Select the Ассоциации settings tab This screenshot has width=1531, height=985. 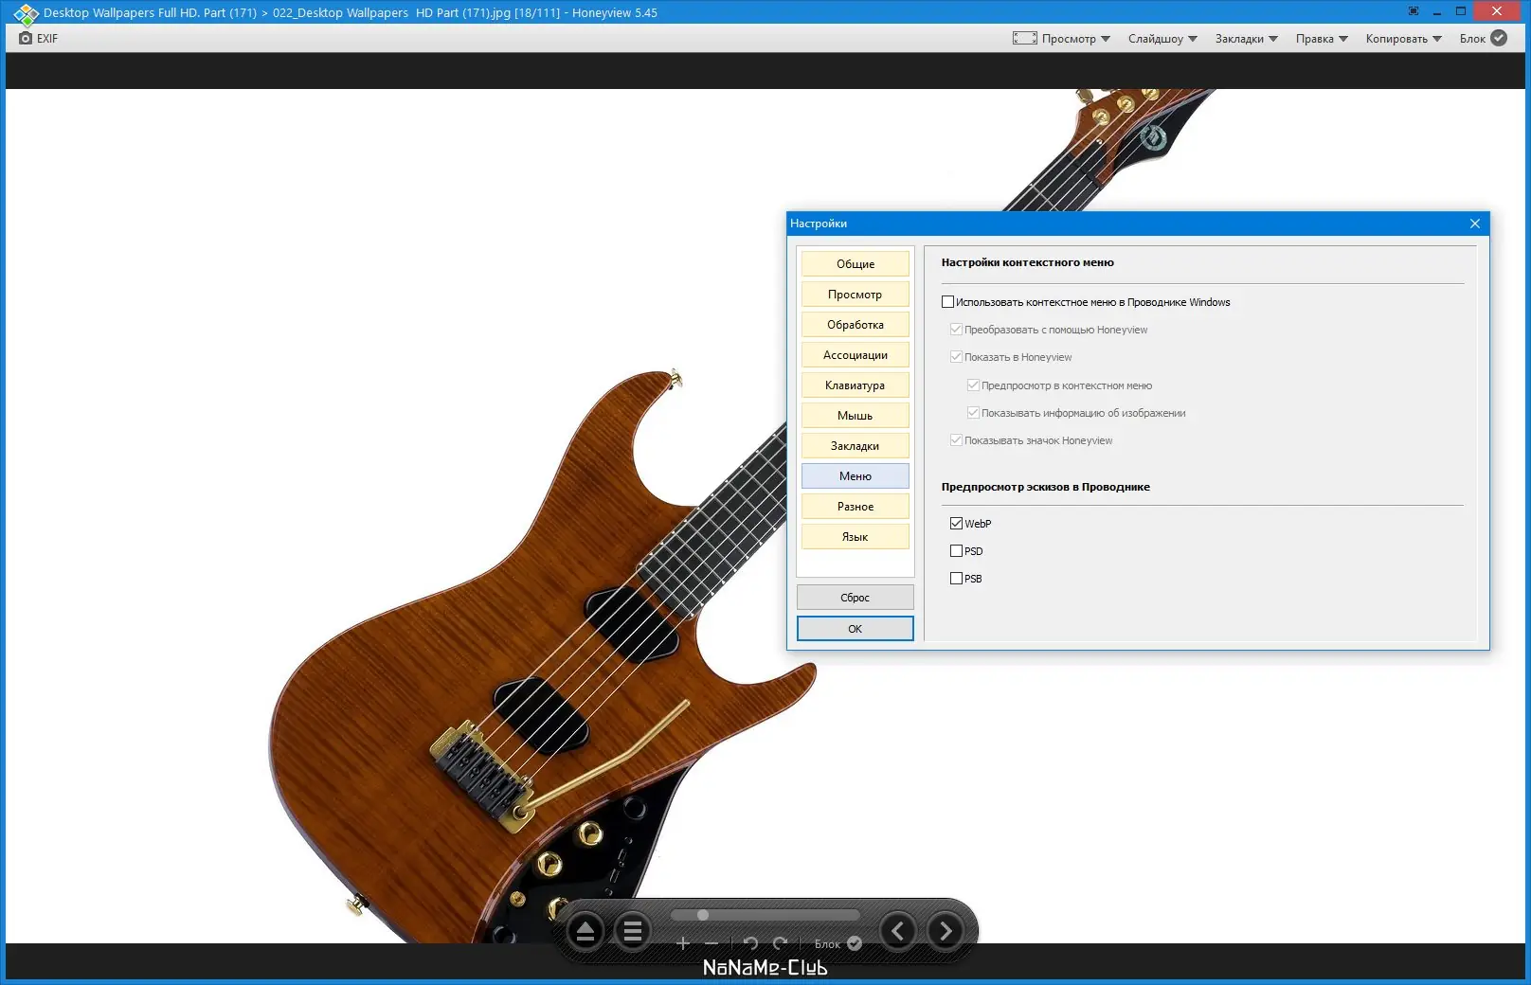coord(856,355)
